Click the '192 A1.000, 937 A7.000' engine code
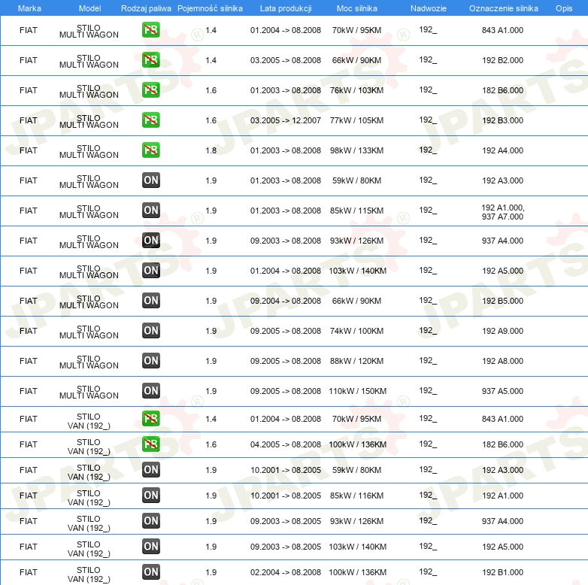 click(502, 212)
